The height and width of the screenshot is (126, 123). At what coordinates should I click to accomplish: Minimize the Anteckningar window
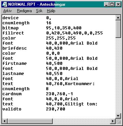(107, 4)
